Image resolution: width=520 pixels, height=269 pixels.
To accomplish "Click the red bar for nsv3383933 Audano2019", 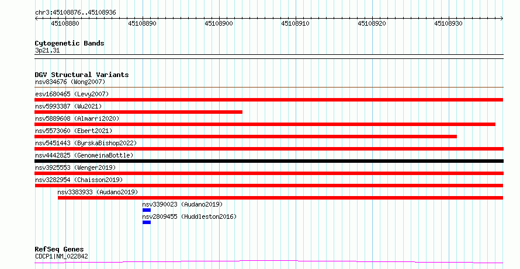I will pyautogui.click(x=280, y=198).
